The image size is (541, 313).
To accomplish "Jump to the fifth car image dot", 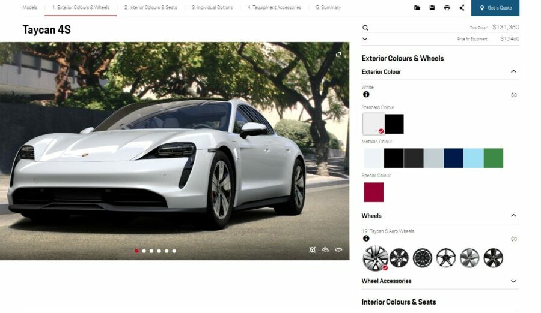I will (167, 251).
